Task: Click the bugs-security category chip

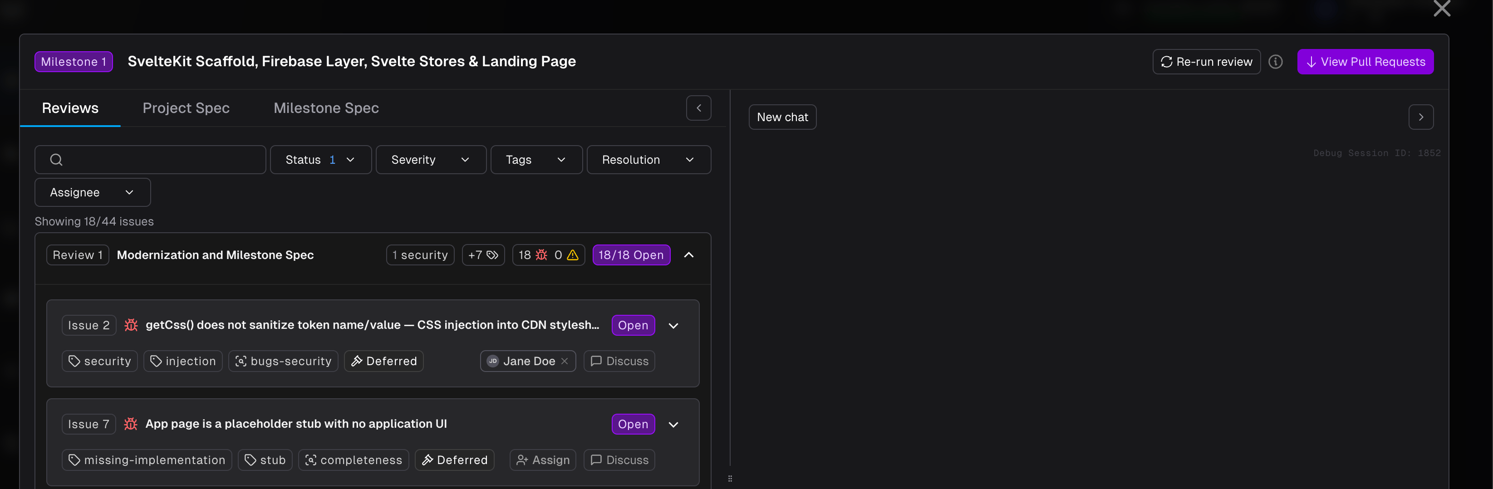Action: click(x=284, y=361)
